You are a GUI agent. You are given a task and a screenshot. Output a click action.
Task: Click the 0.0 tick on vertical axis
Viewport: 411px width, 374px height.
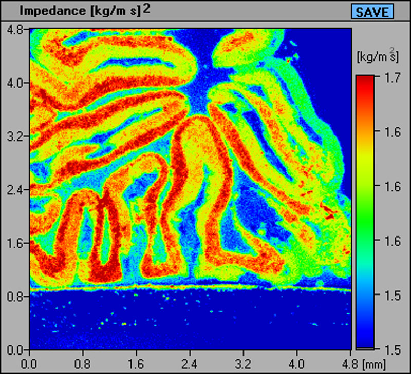tap(15, 350)
